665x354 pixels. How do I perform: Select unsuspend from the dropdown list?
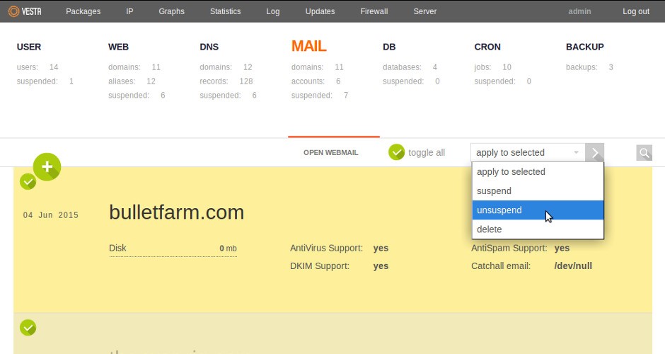[x=538, y=210]
